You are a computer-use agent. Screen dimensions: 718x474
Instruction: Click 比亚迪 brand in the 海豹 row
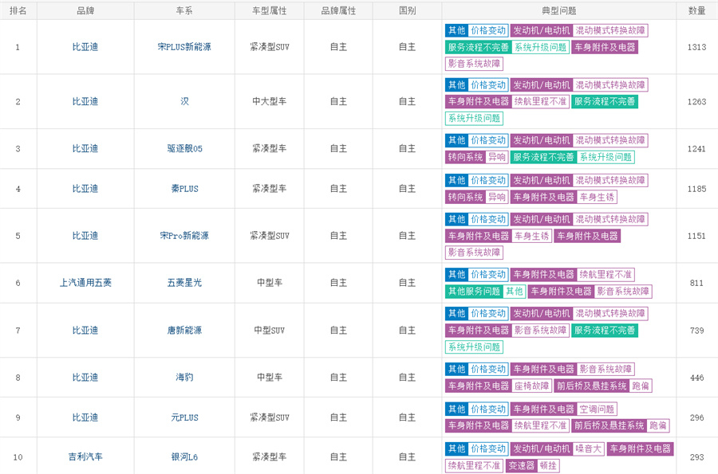point(85,377)
